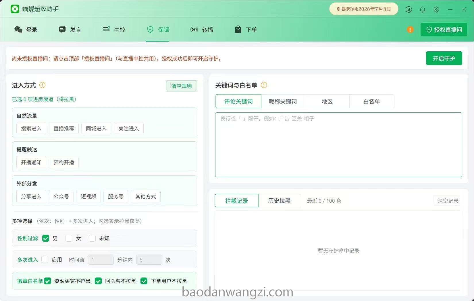The height and width of the screenshot is (301, 474).
Task: Click the list icon beside 中控
Action: pos(106,29)
